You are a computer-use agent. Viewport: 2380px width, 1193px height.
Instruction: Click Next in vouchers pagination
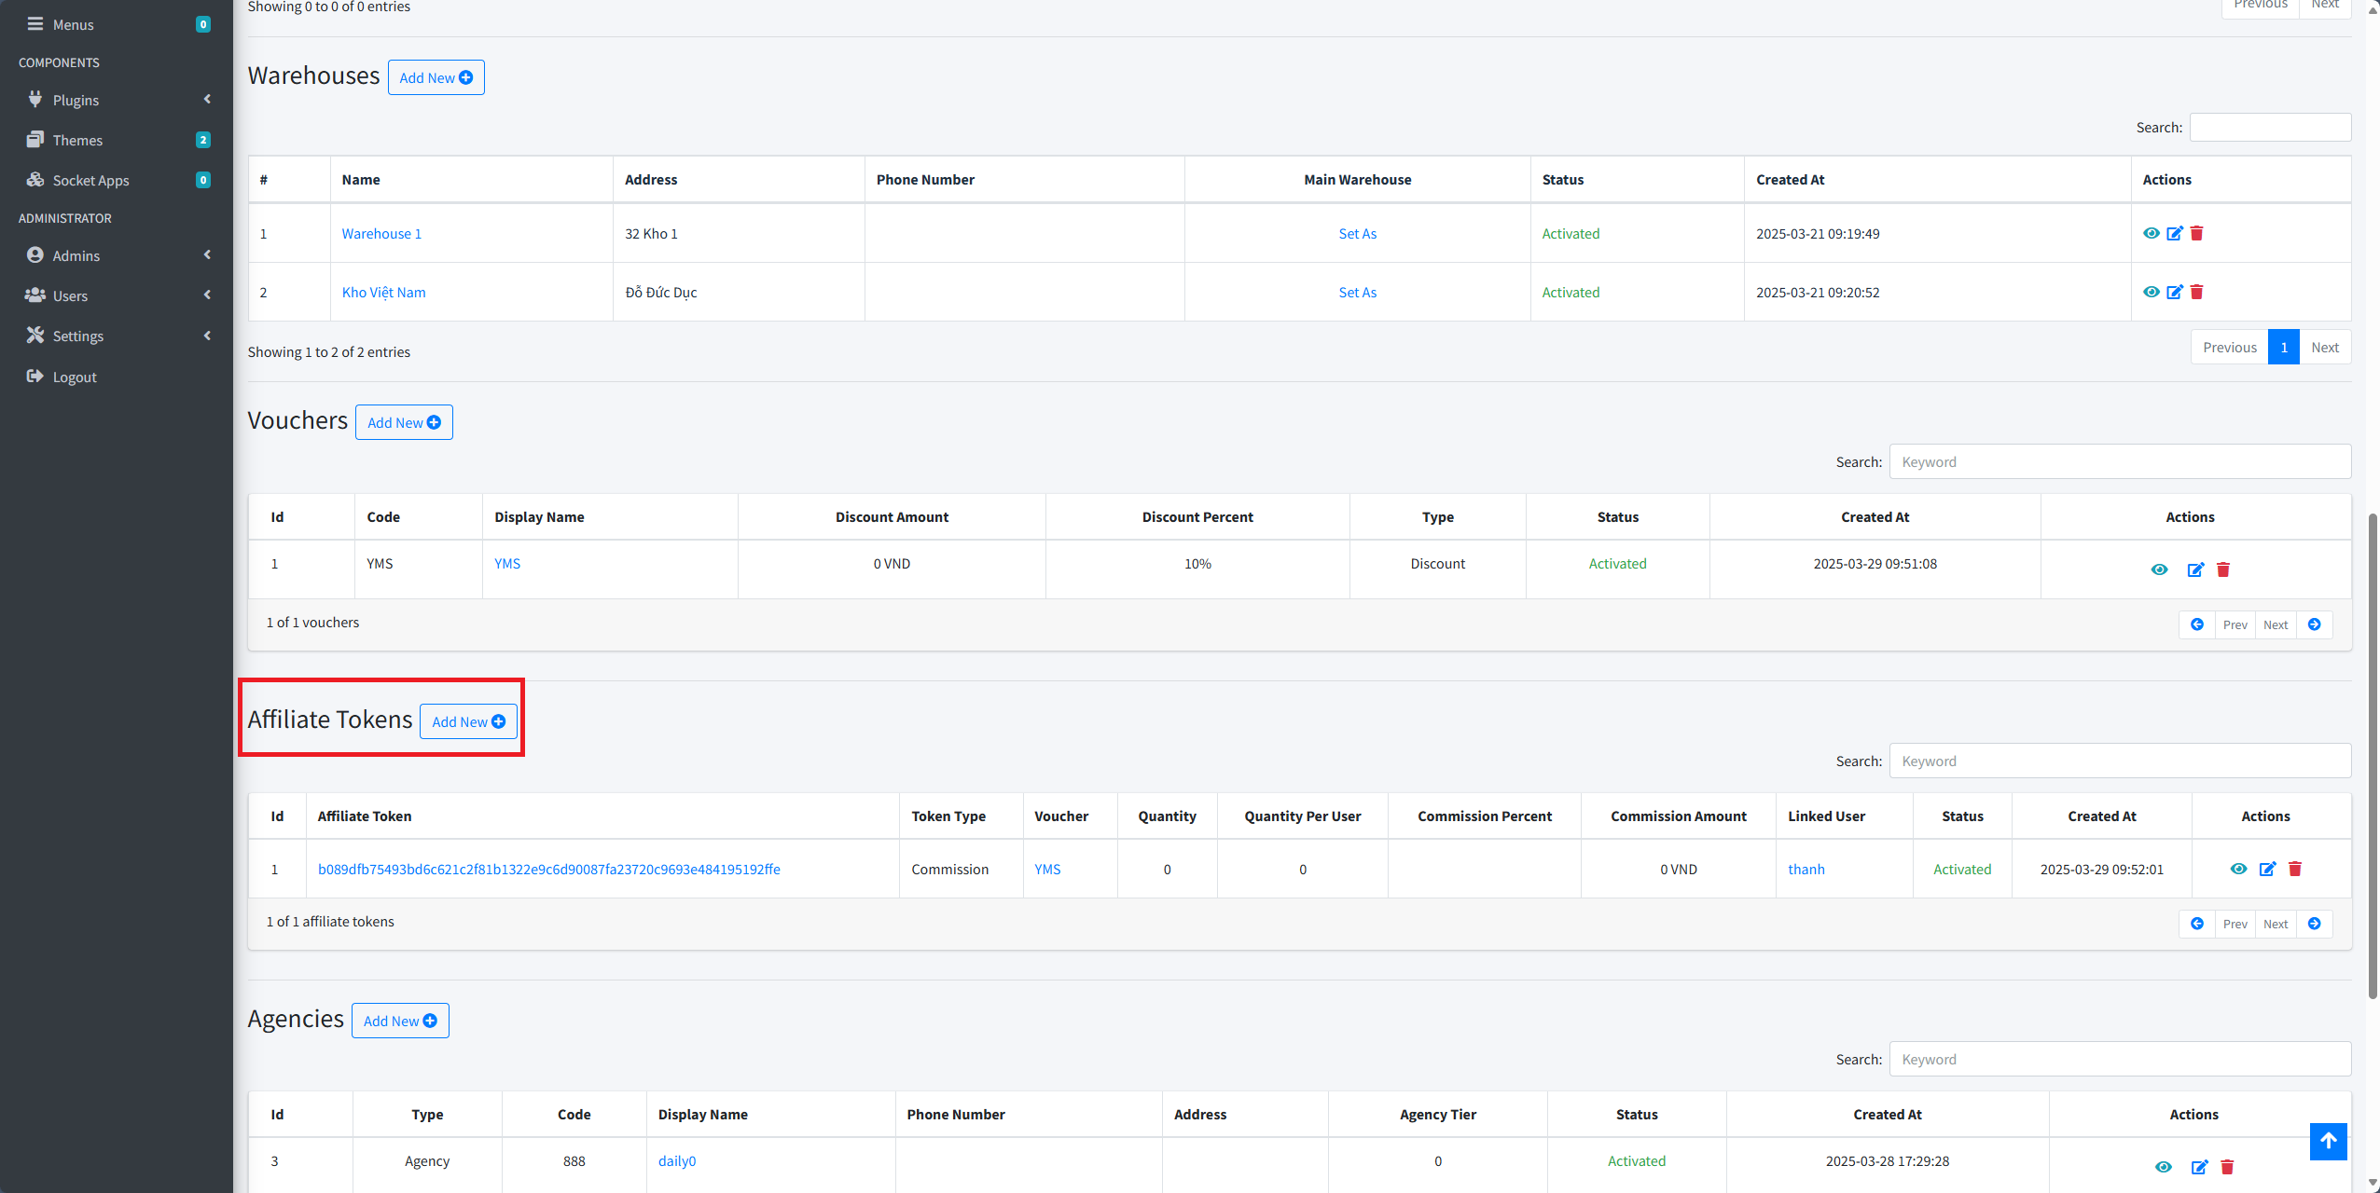pyautogui.click(x=2276, y=624)
